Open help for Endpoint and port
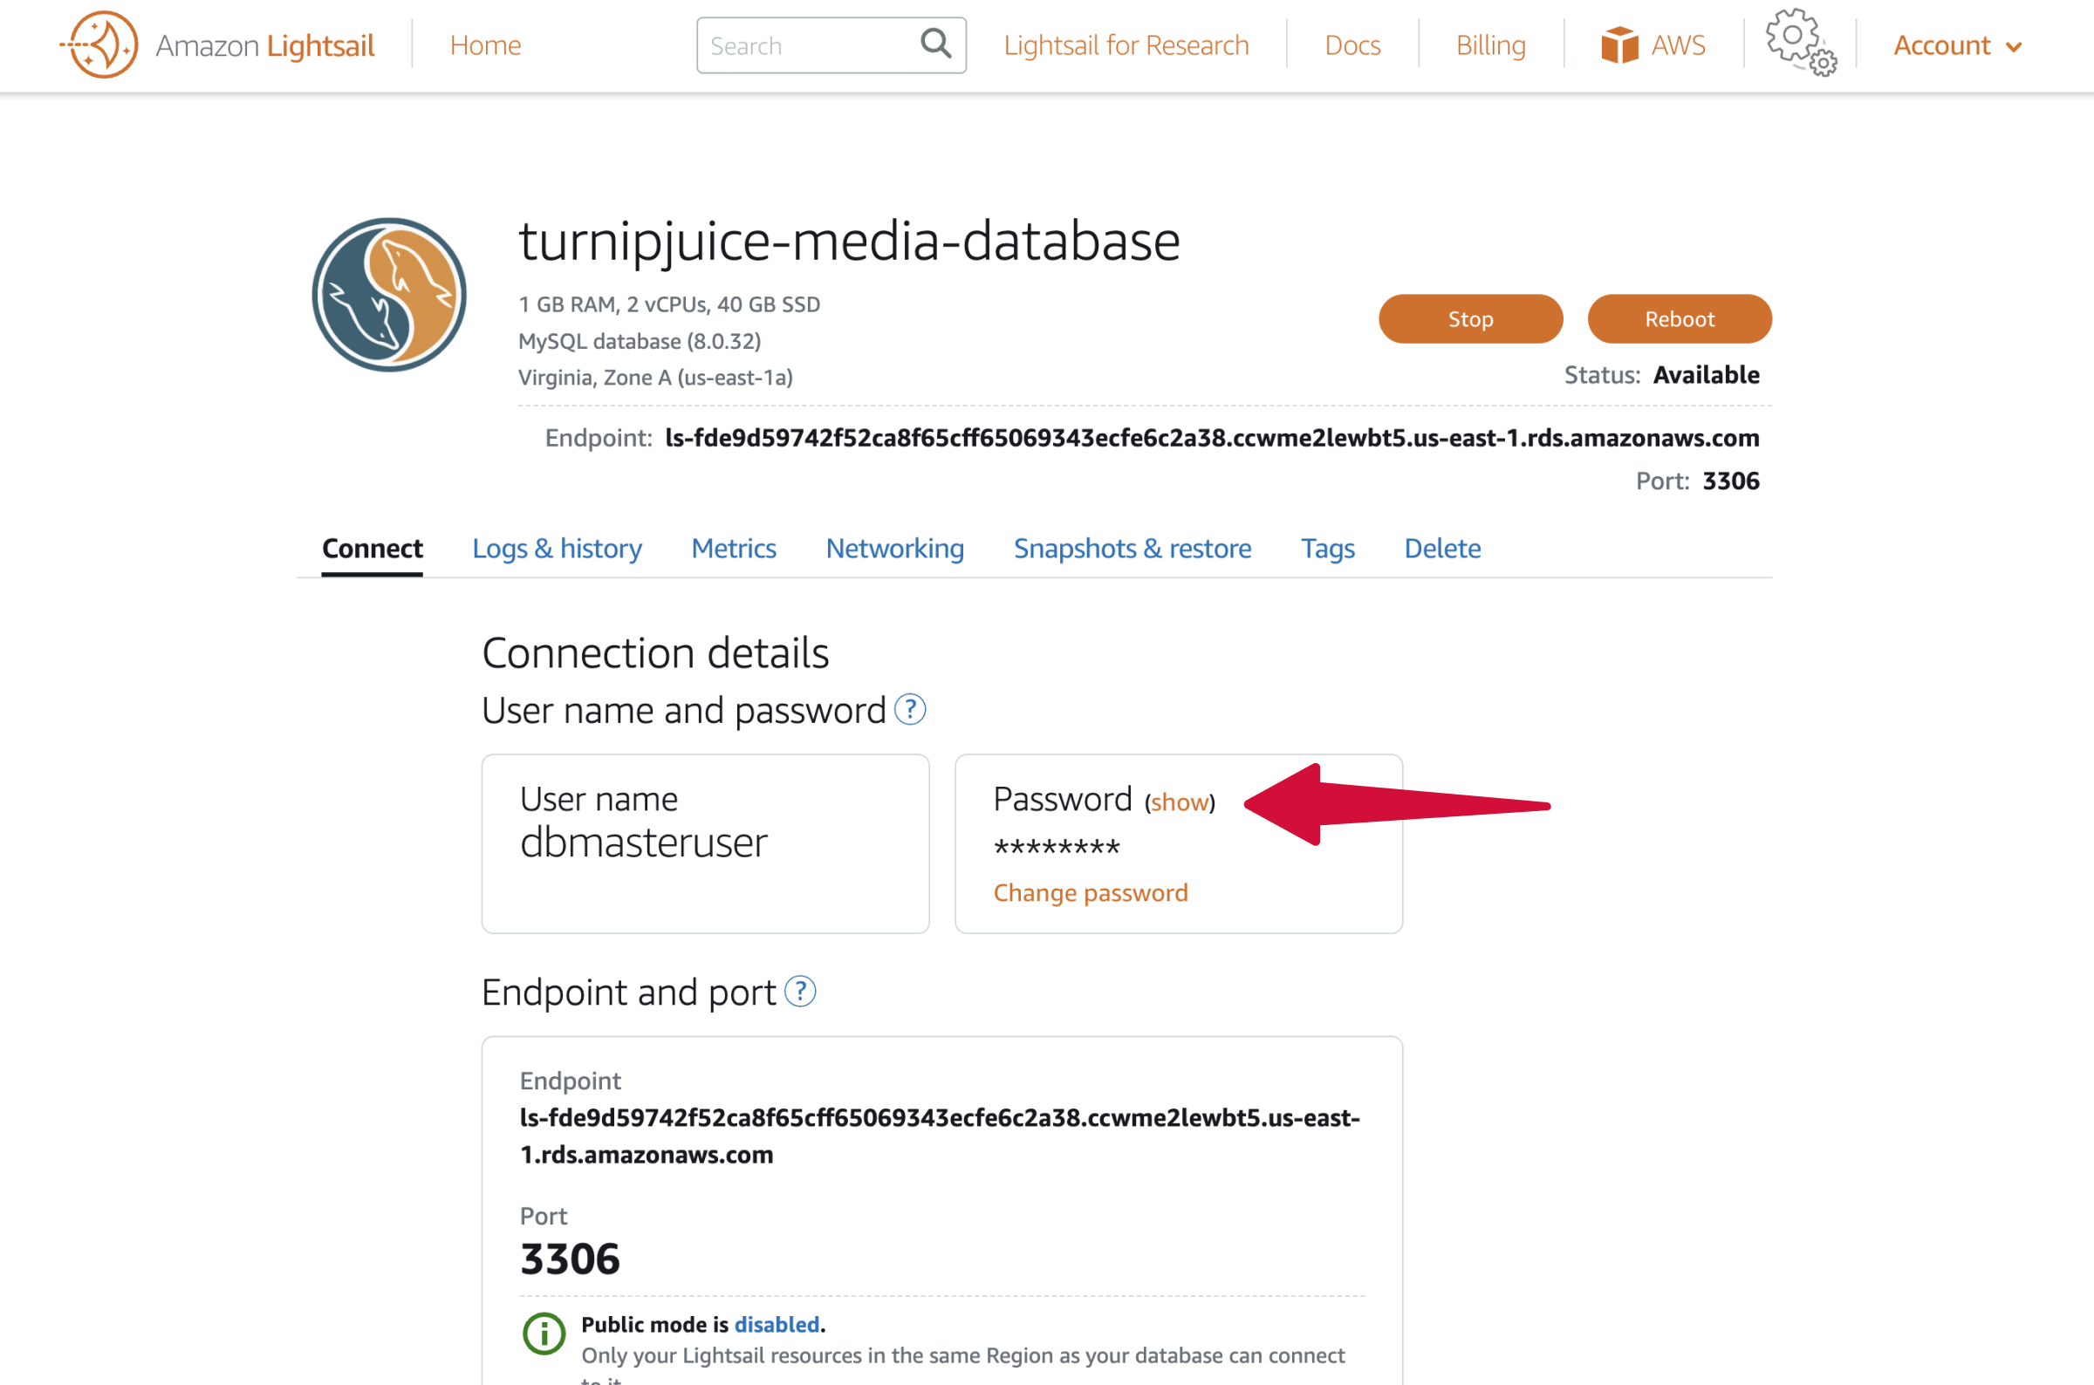 pos(800,992)
